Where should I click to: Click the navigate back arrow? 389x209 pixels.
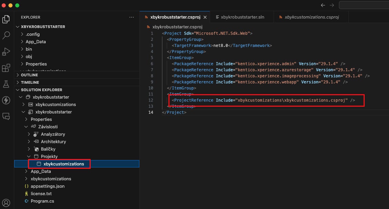pyautogui.click(x=323, y=5)
